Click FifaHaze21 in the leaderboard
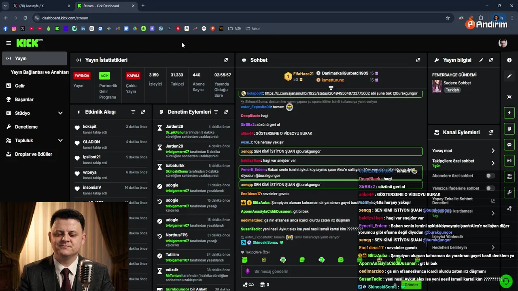 [303, 74]
